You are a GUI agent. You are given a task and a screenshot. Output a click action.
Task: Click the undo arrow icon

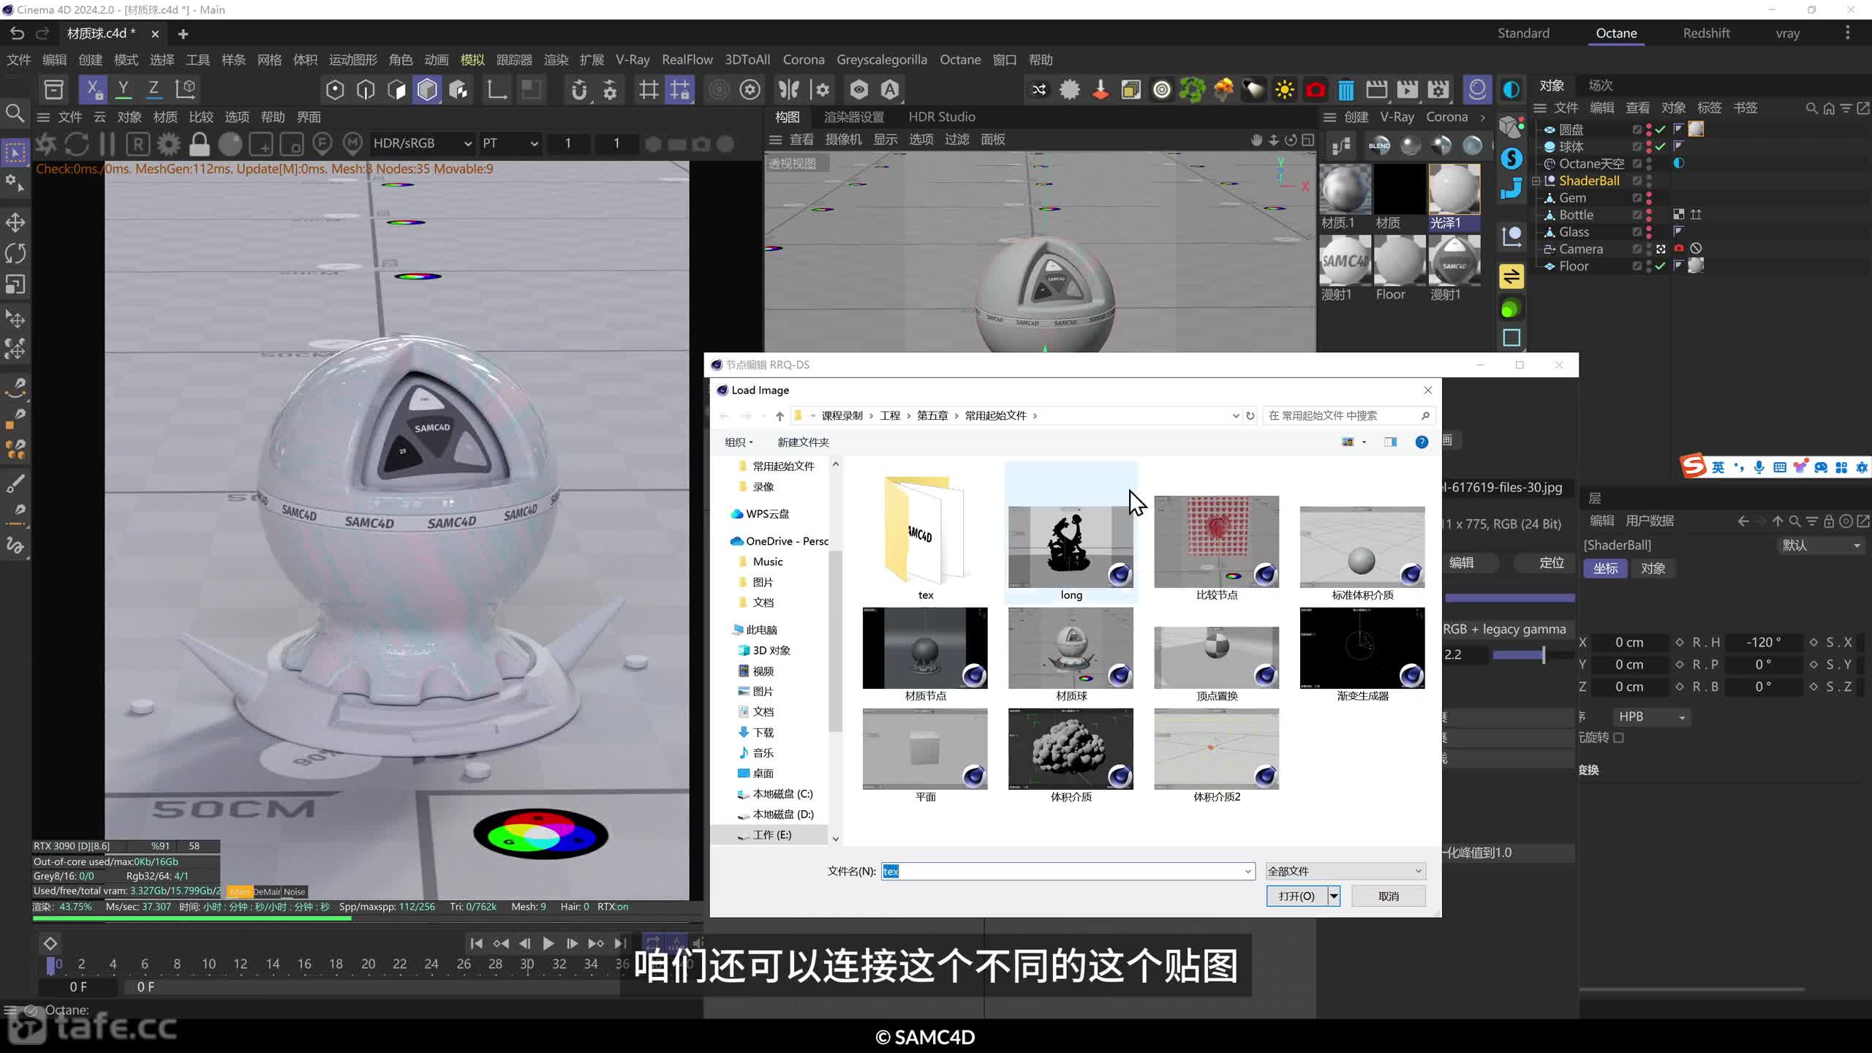tap(17, 33)
